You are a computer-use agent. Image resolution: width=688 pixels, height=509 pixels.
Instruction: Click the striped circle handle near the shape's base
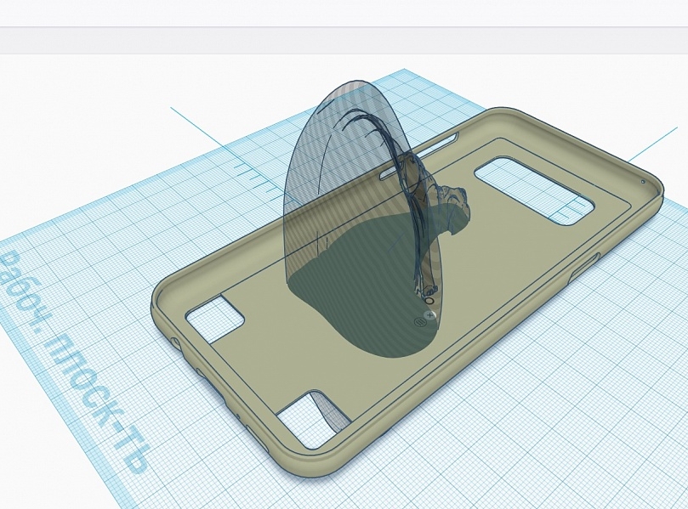tap(420, 323)
